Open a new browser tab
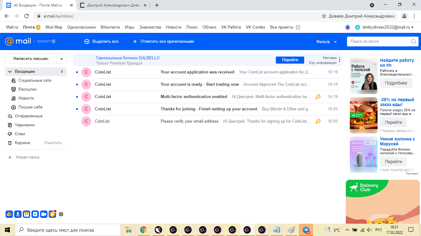 click(x=157, y=5)
